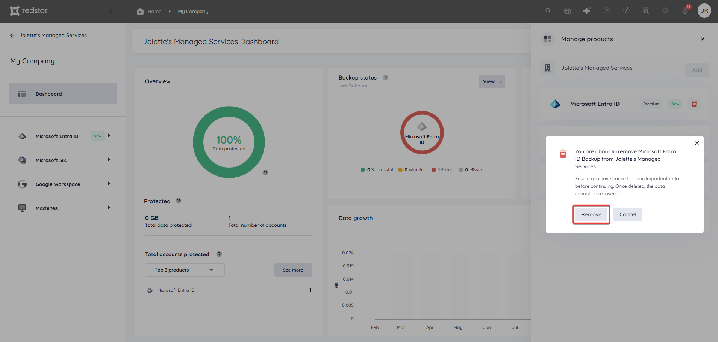
Task: Click the Home icon in breadcrumb
Action: [140, 11]
